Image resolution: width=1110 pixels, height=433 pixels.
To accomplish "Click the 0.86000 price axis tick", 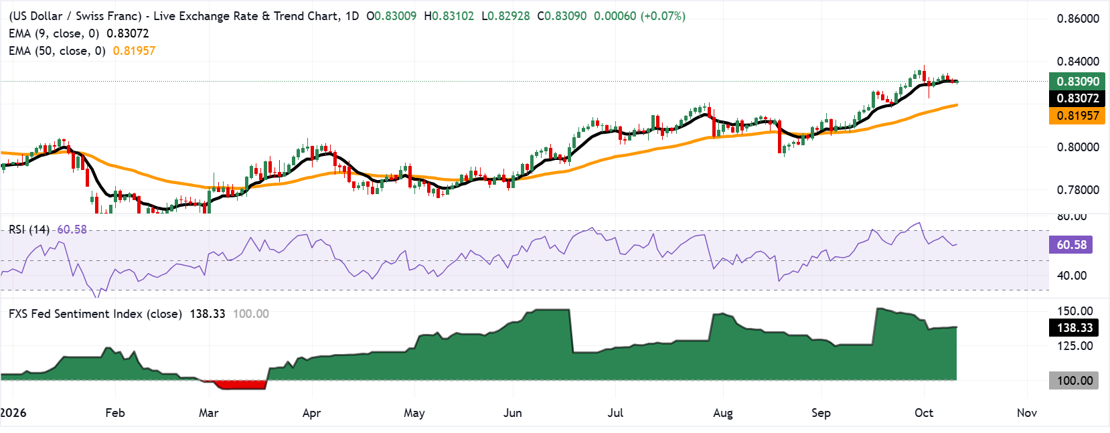I will (x=1078, y=19).
